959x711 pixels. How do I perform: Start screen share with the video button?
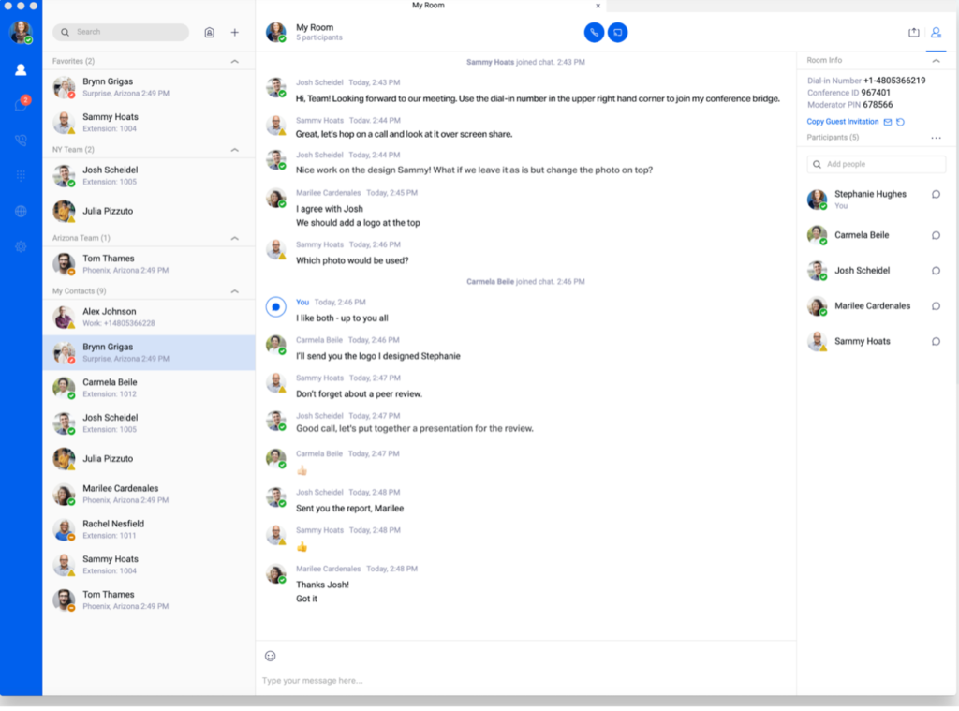click(619, 32)
